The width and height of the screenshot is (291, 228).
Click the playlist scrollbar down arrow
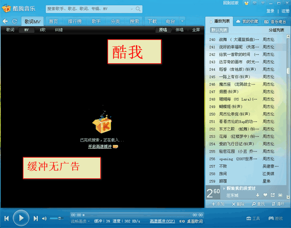coord(288,197)
